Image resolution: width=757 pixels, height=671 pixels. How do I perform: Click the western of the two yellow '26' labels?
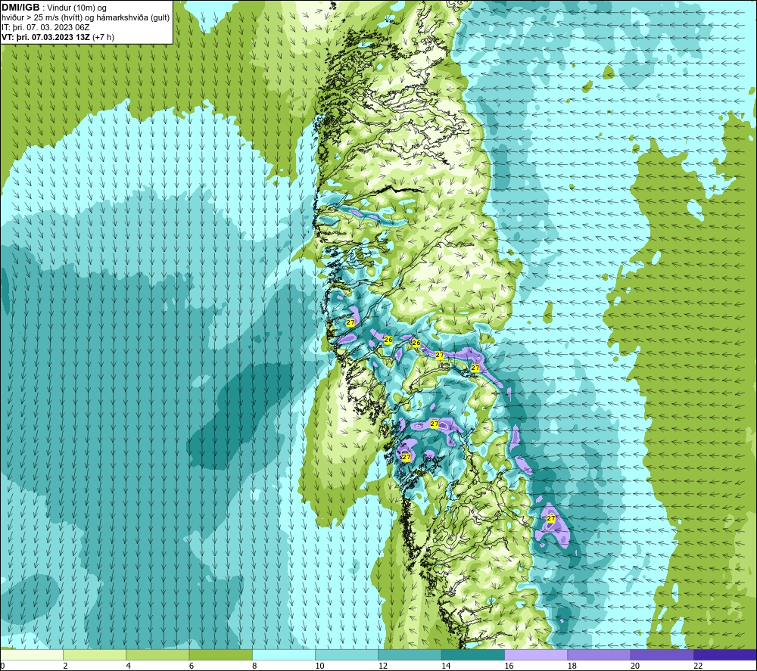pyautogui.click(x=388, y=340)
